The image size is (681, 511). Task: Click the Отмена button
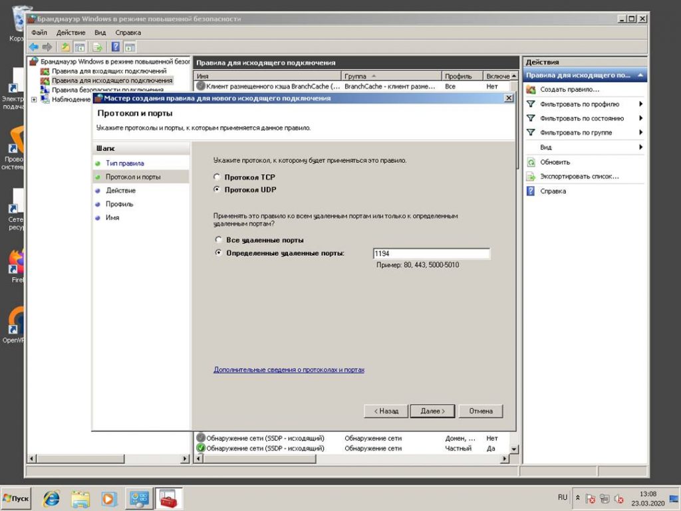tap(480, 411)
